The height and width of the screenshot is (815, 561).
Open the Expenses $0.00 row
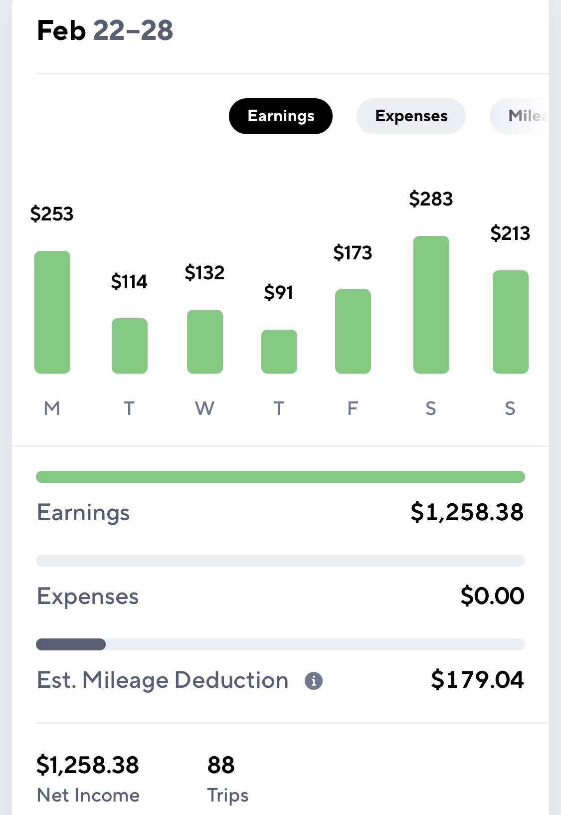280,597
